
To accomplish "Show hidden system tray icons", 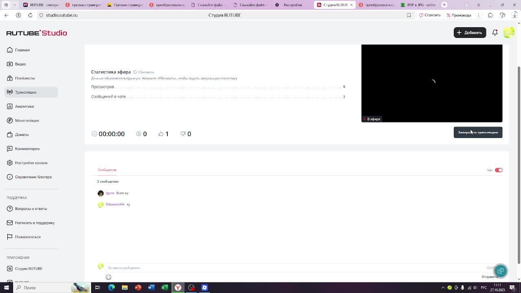I will 443,288.
